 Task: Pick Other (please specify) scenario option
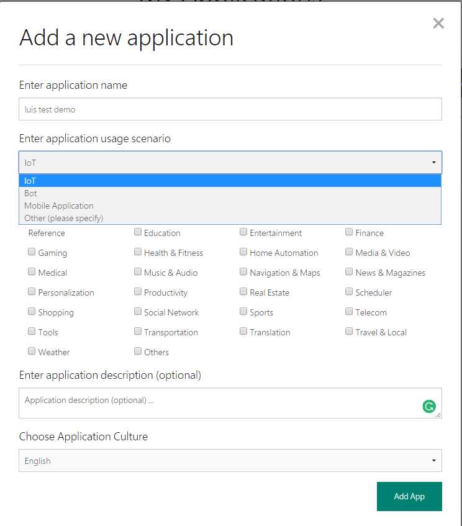(230, 218)
